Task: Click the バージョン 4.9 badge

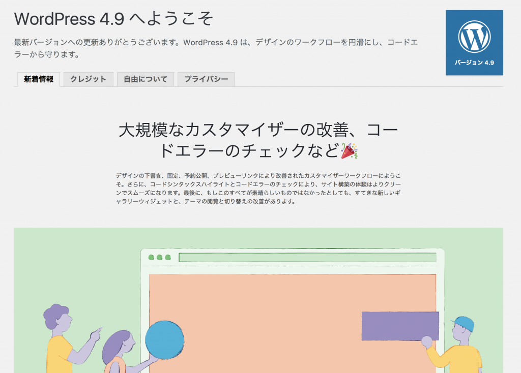Action: (474, 61)
